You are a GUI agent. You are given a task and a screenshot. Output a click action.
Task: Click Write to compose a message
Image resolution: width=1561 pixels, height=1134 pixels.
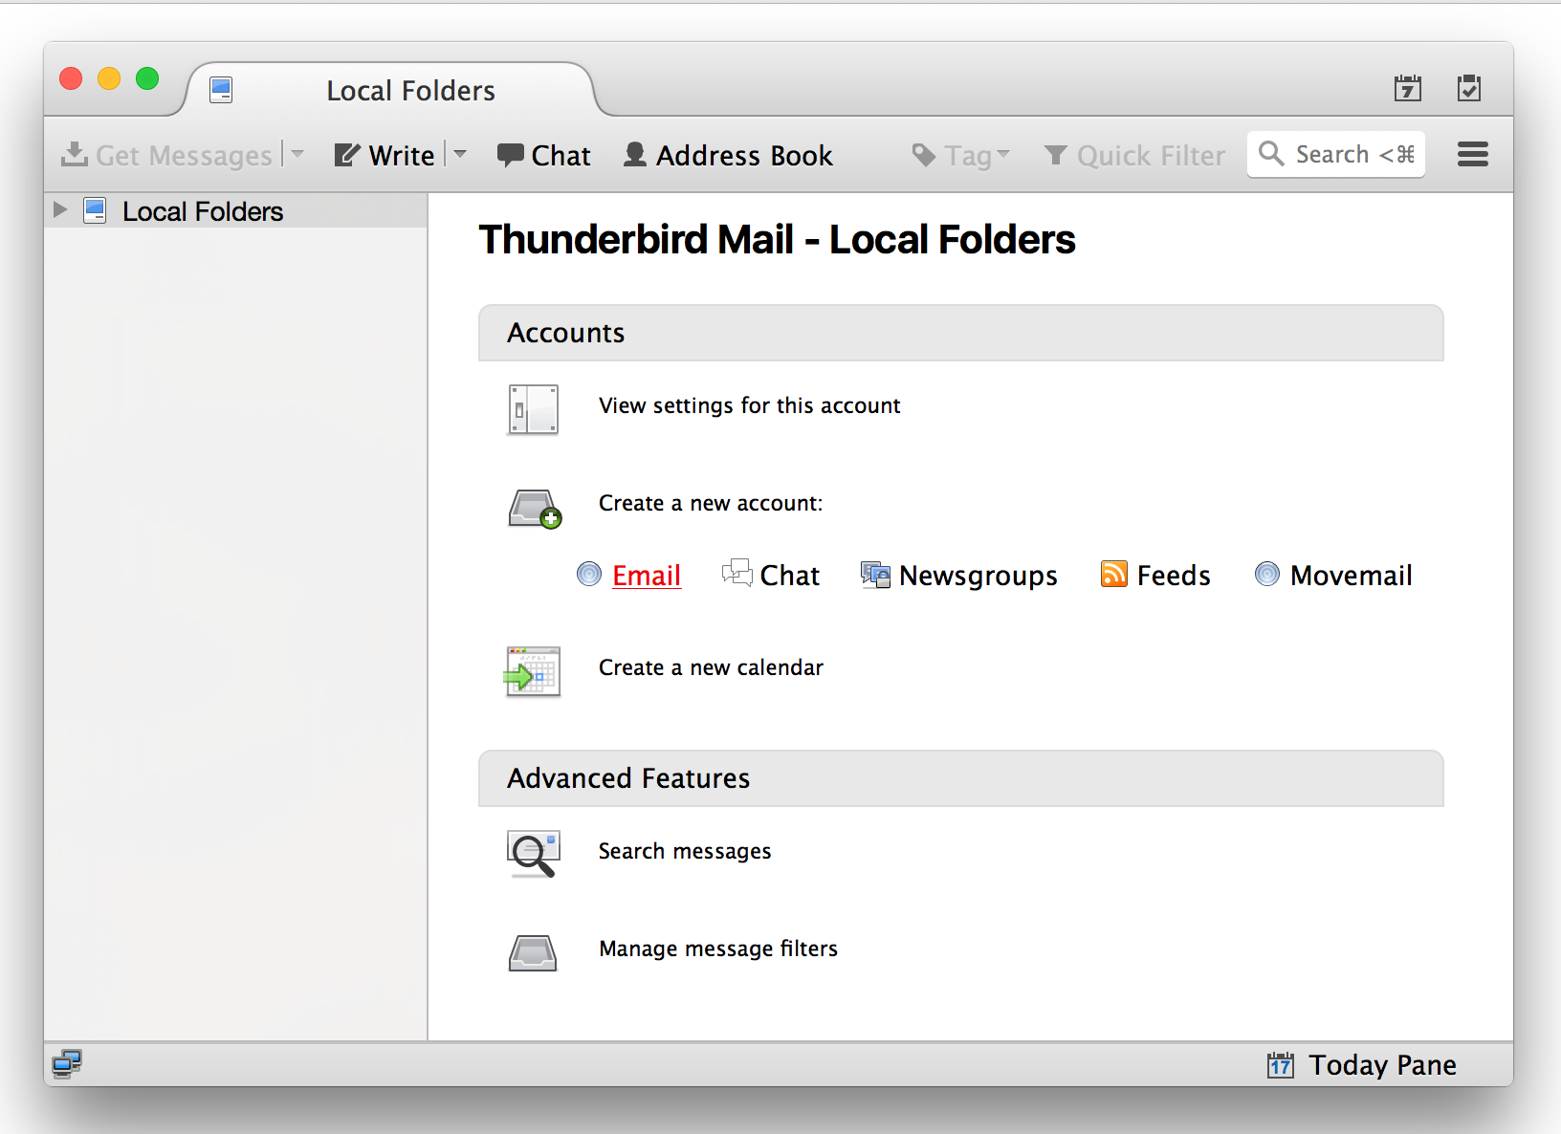click(384, 155)
